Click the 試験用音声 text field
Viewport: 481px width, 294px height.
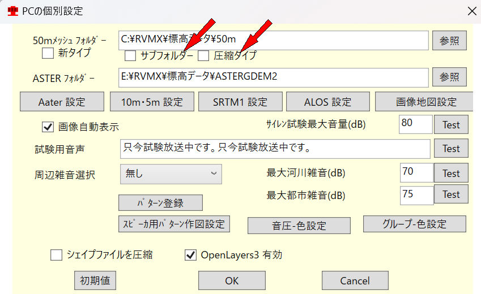pyautogui.click(x=275, y=149)
